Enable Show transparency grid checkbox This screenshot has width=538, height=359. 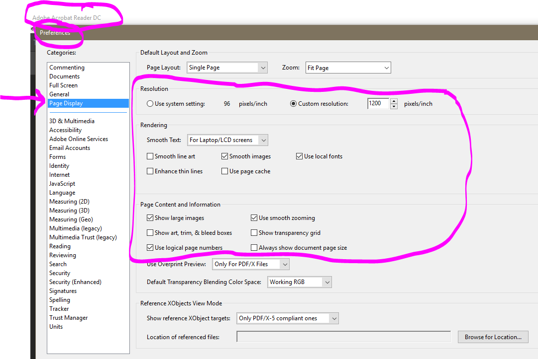click(254, 233)
